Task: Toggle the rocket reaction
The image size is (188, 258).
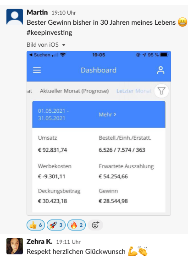Action: pyautogui.click(x=56, y=225)
